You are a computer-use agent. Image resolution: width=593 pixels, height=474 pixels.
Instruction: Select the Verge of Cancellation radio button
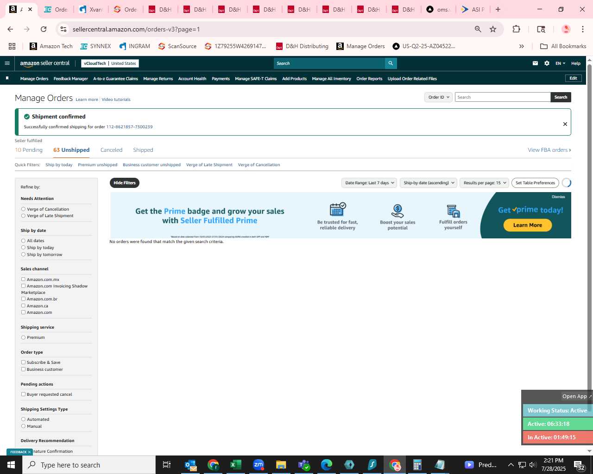click(x=23, y=209)
